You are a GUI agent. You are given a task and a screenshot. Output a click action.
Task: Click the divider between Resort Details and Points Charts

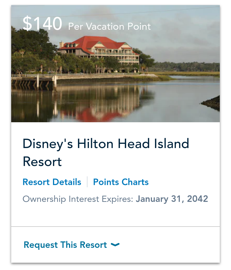(87, 182)
